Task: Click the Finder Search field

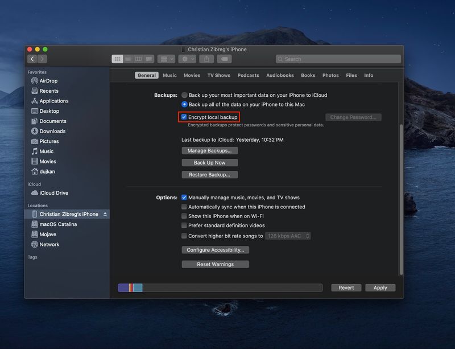Action: point(338,59)
